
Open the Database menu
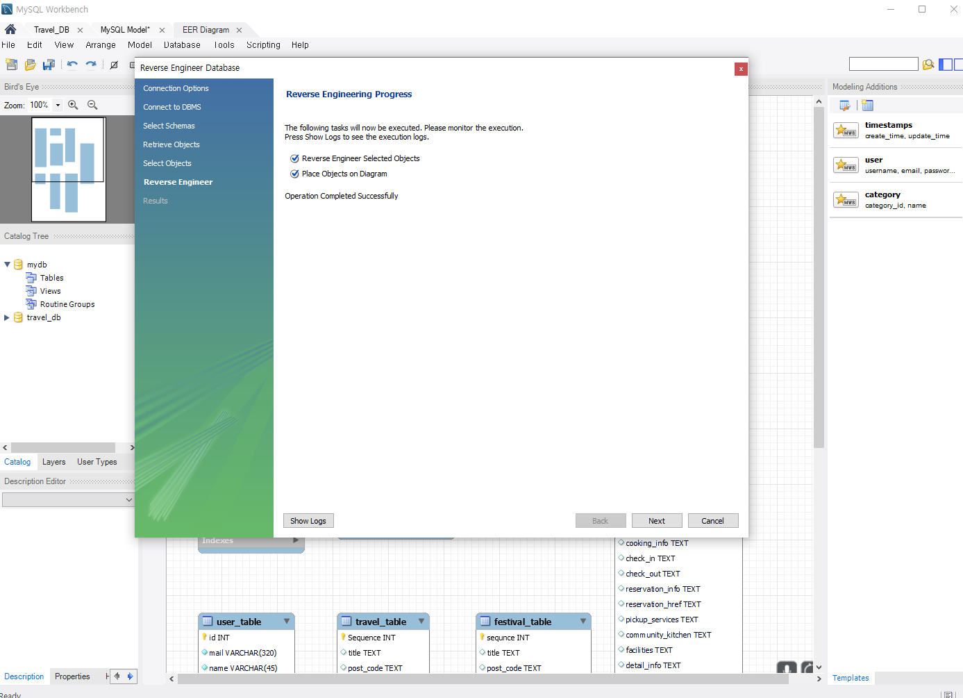[182, 45]
